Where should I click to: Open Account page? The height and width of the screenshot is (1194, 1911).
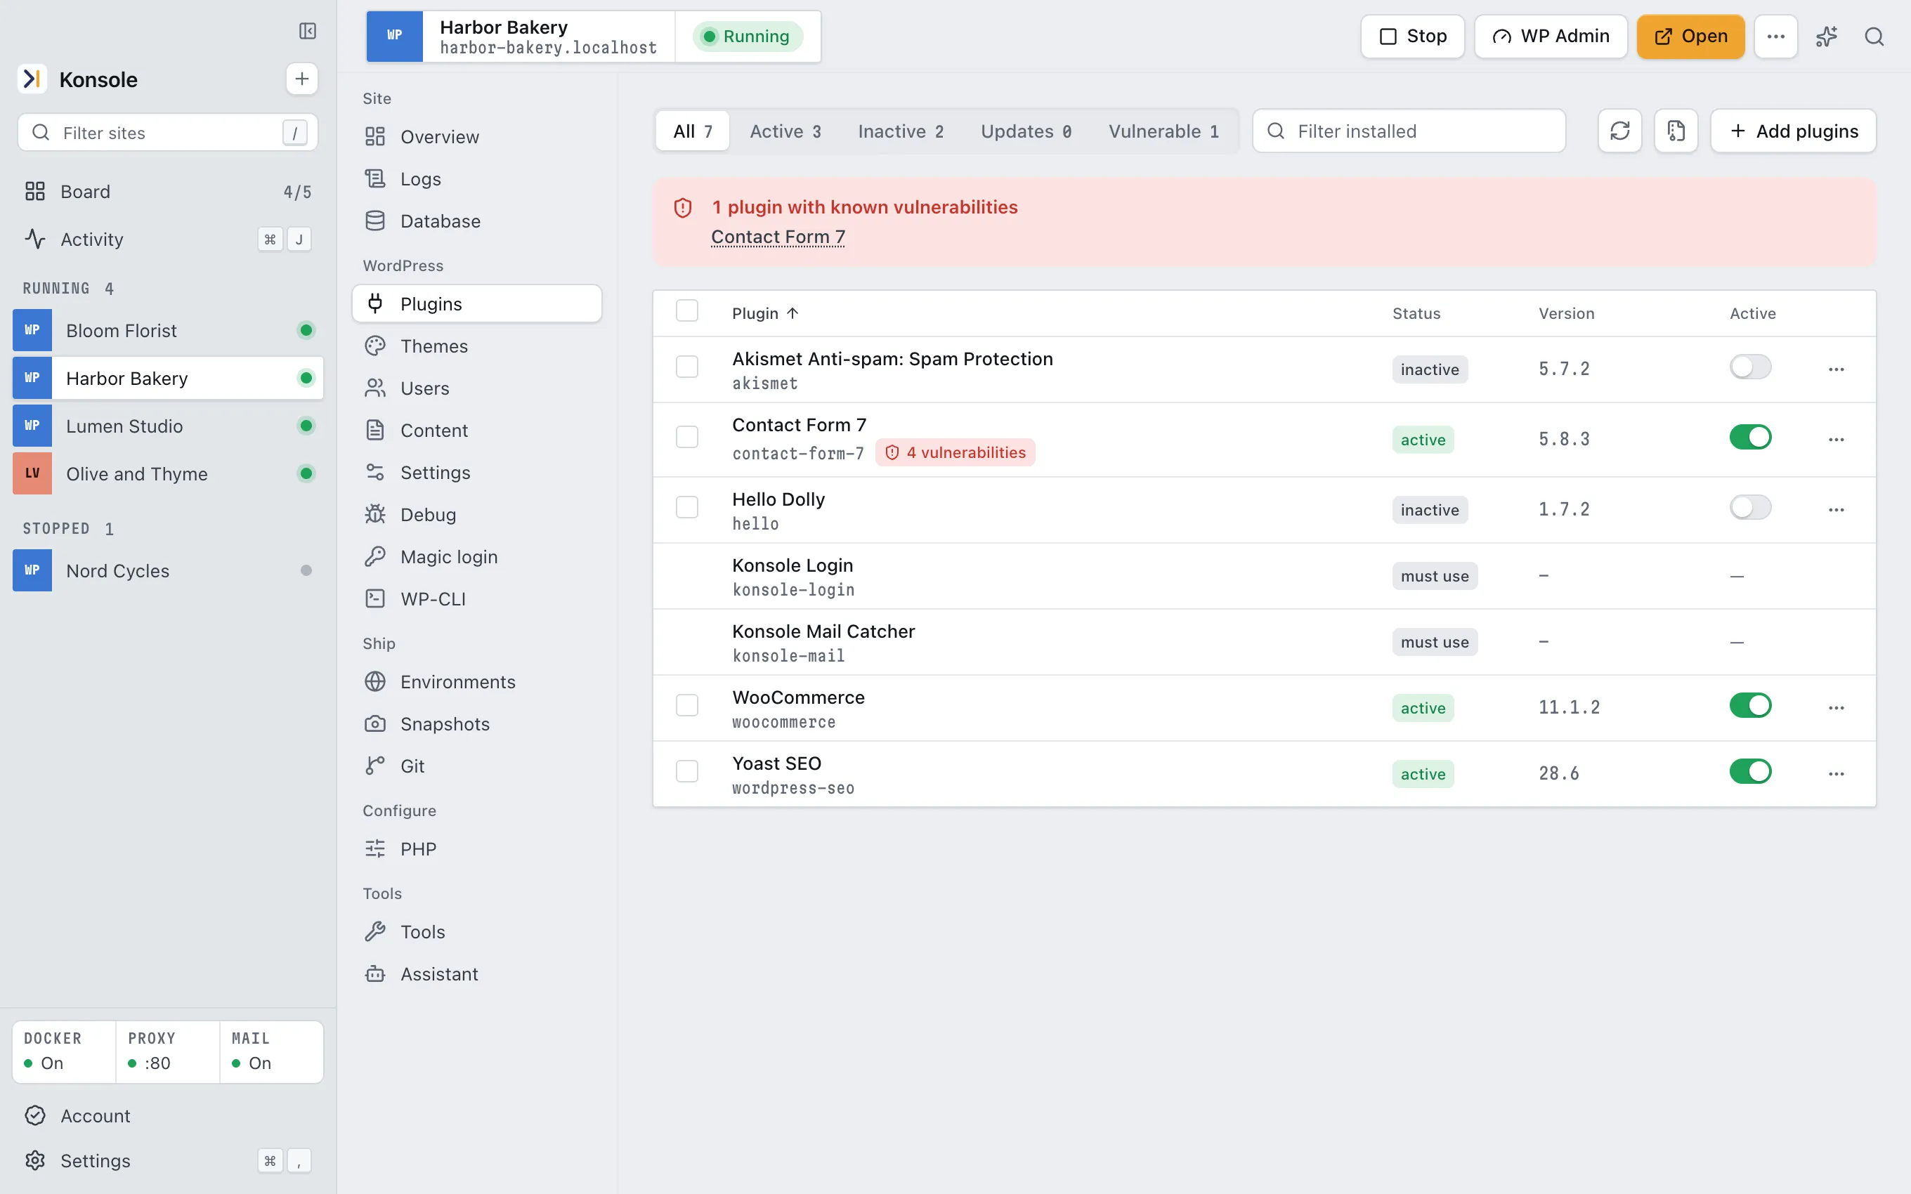[x=167, y=1115]
